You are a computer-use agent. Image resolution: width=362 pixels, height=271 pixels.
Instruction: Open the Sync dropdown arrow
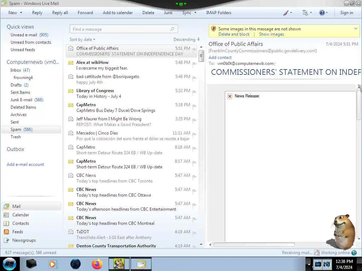tap(195, 13)
